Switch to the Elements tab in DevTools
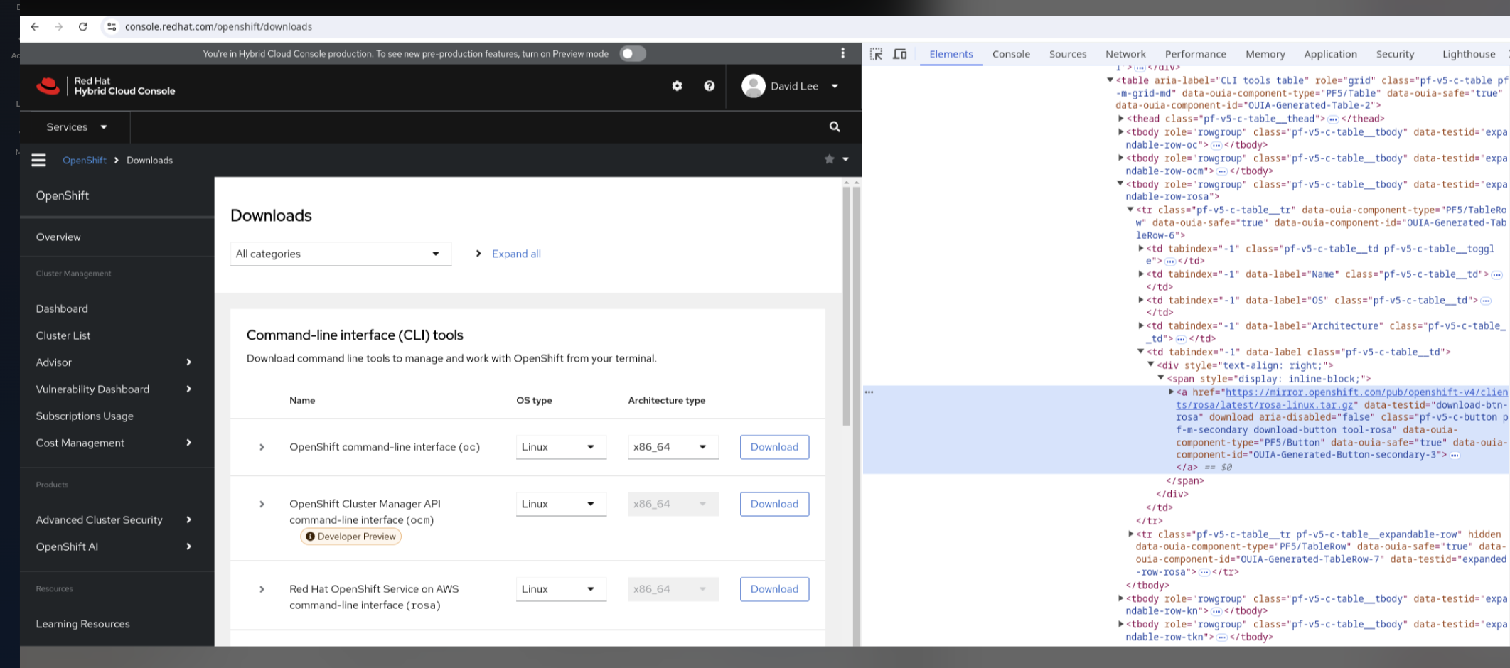 coord(951,54)
